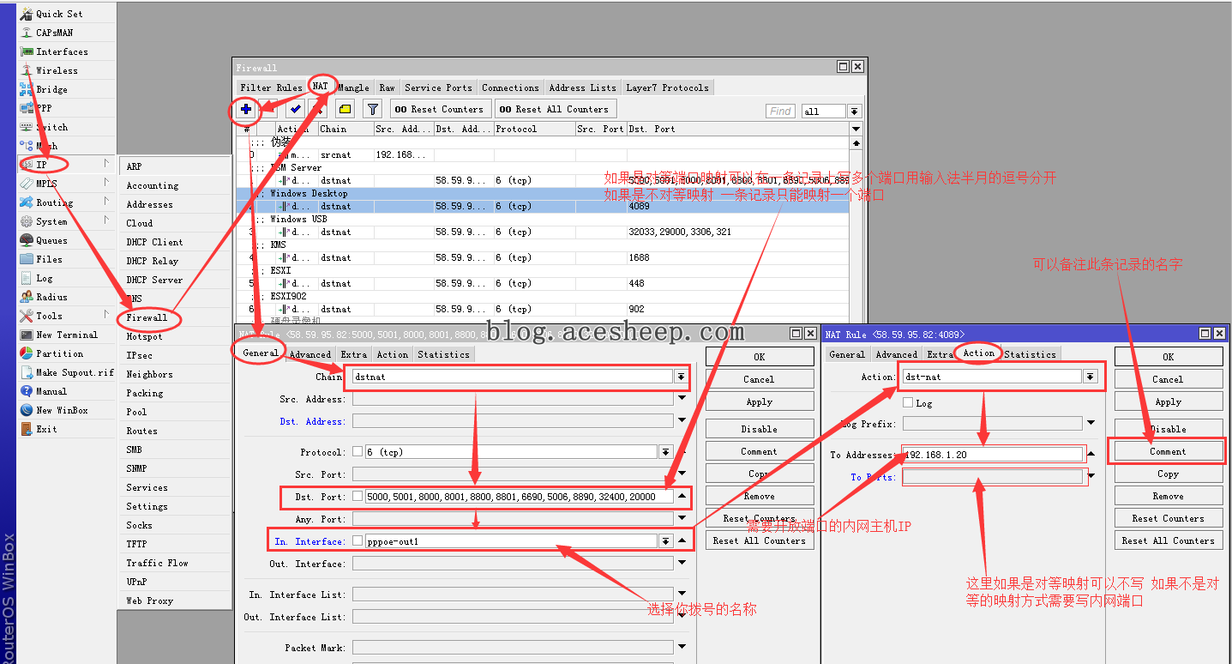Switch to the Mangle tab

click(x=353, y=88)
